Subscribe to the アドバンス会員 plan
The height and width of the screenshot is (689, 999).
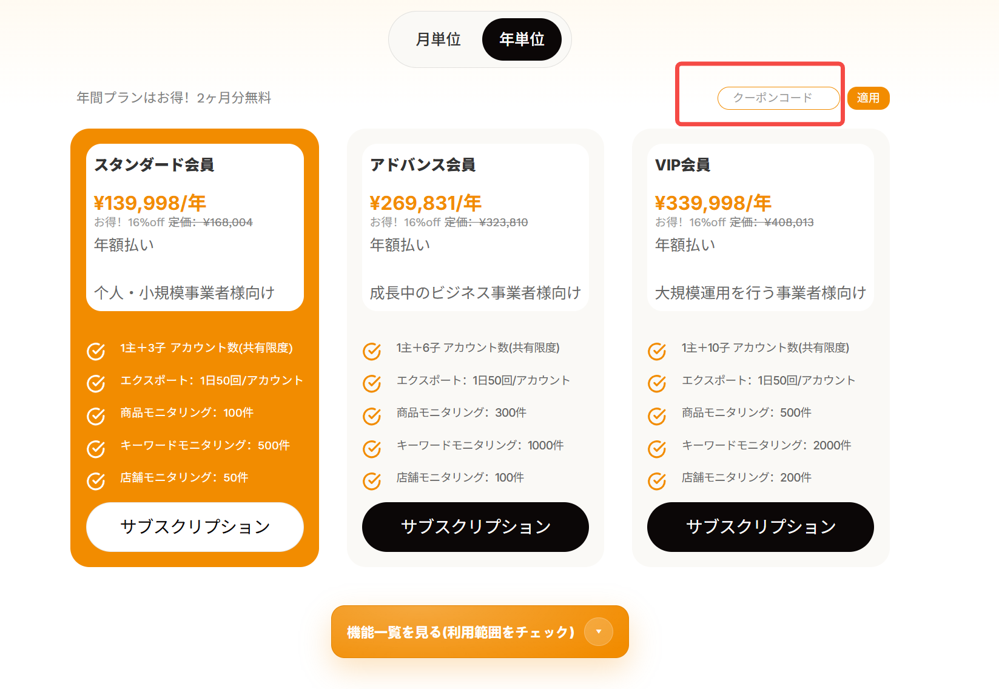pos(475,526)
